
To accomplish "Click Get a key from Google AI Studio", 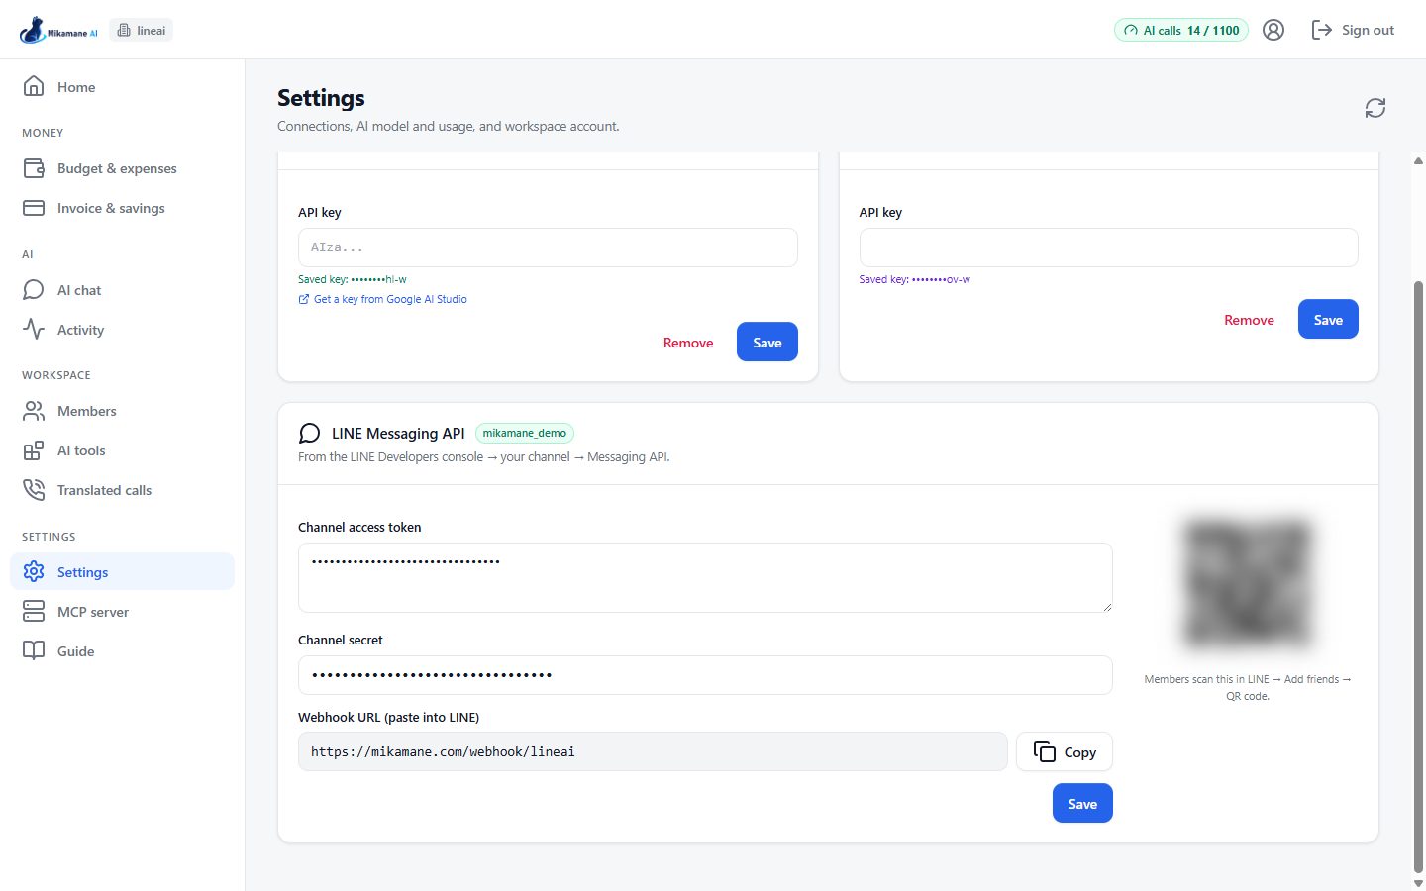I will [382, 299].
